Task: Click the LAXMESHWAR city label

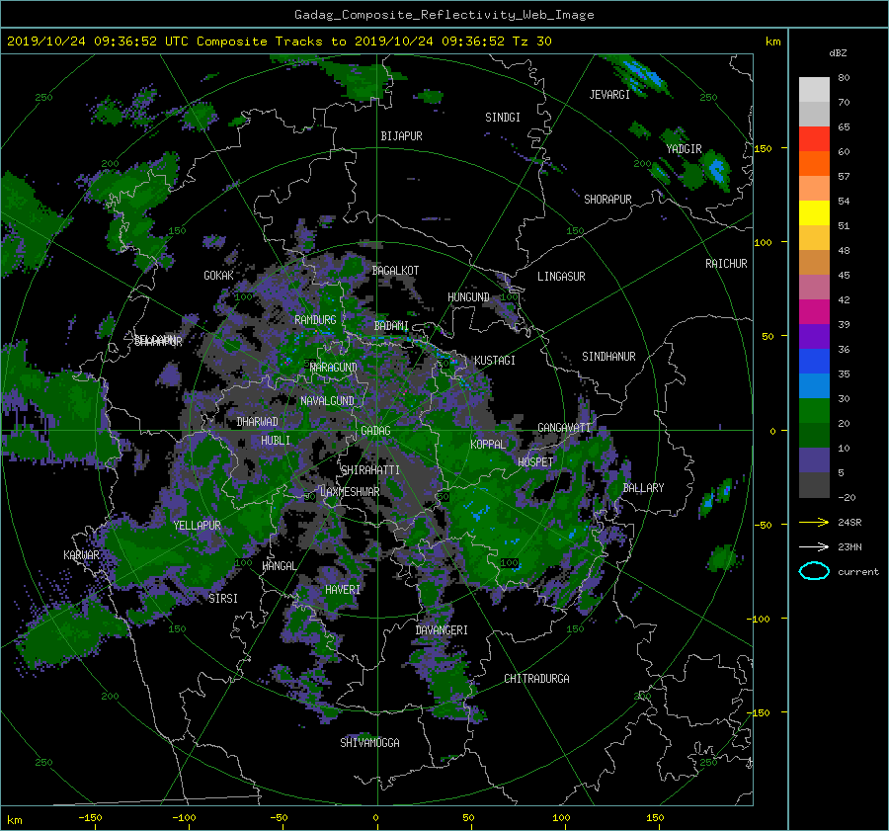Action: pyautogui.click(x=350, y=492)
